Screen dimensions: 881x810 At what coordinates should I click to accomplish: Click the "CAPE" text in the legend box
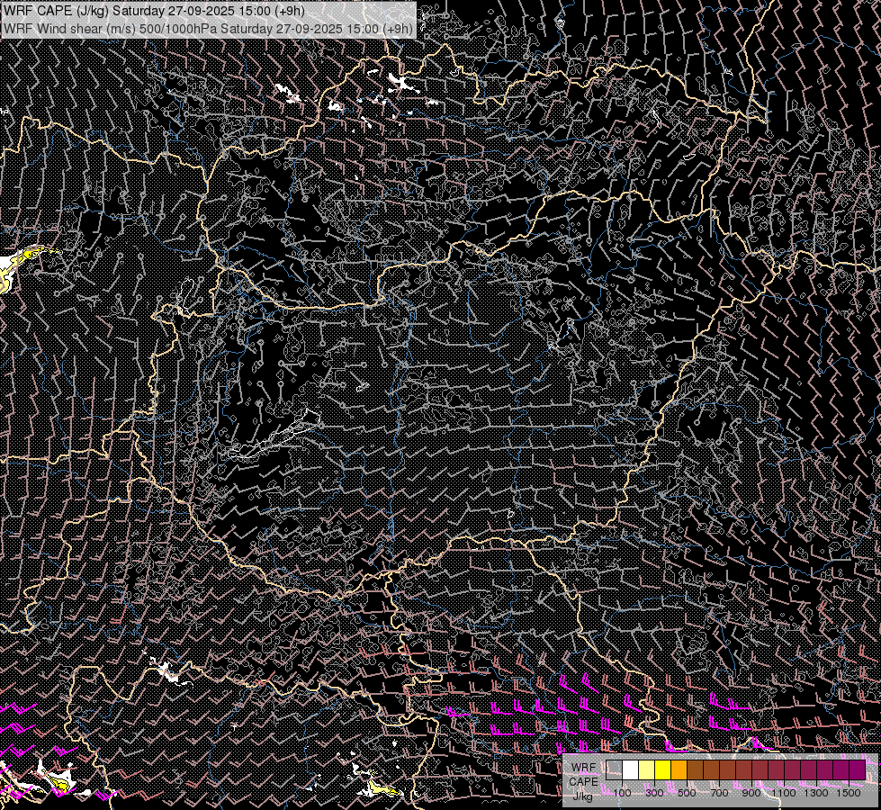(x=583, y=782)
